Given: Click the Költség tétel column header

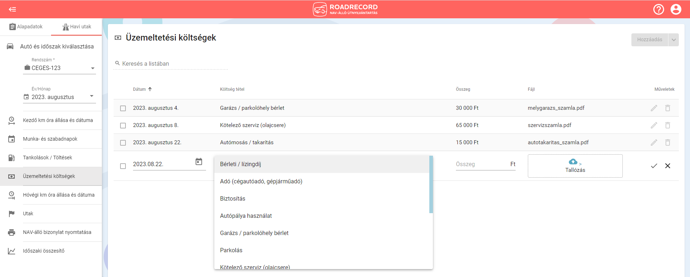Looking at the screenshot, I should (232, 89).
